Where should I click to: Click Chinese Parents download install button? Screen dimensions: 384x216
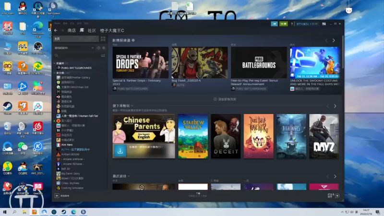120,151
